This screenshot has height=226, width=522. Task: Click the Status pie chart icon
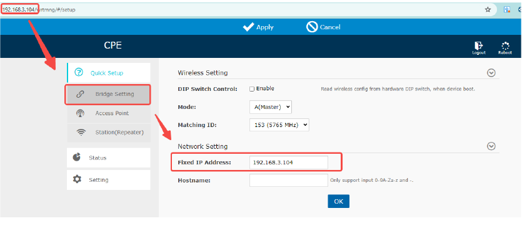tap(77, 158)
